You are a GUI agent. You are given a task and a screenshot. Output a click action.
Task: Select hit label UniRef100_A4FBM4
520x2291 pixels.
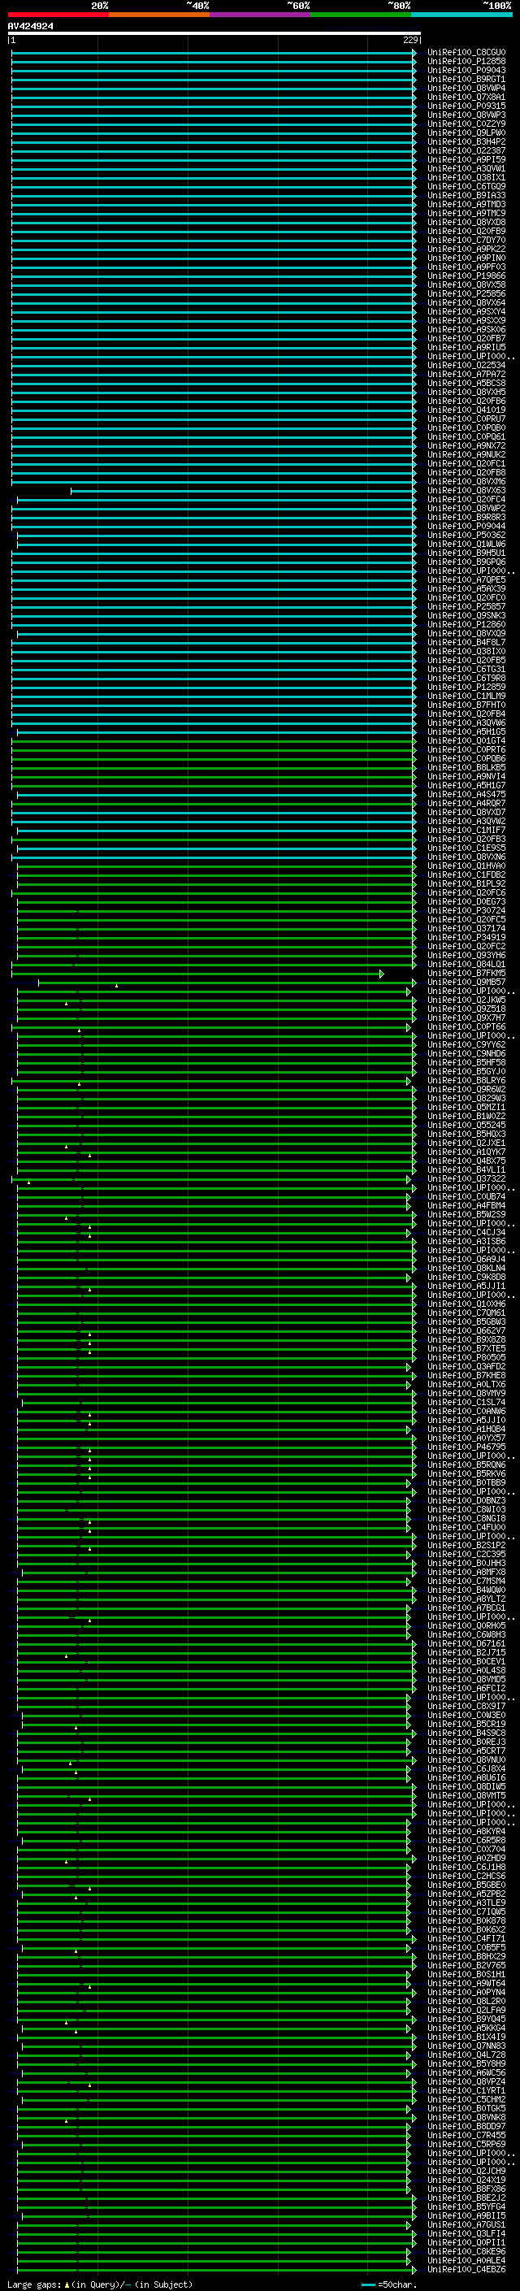click(x=466, y=1205)
